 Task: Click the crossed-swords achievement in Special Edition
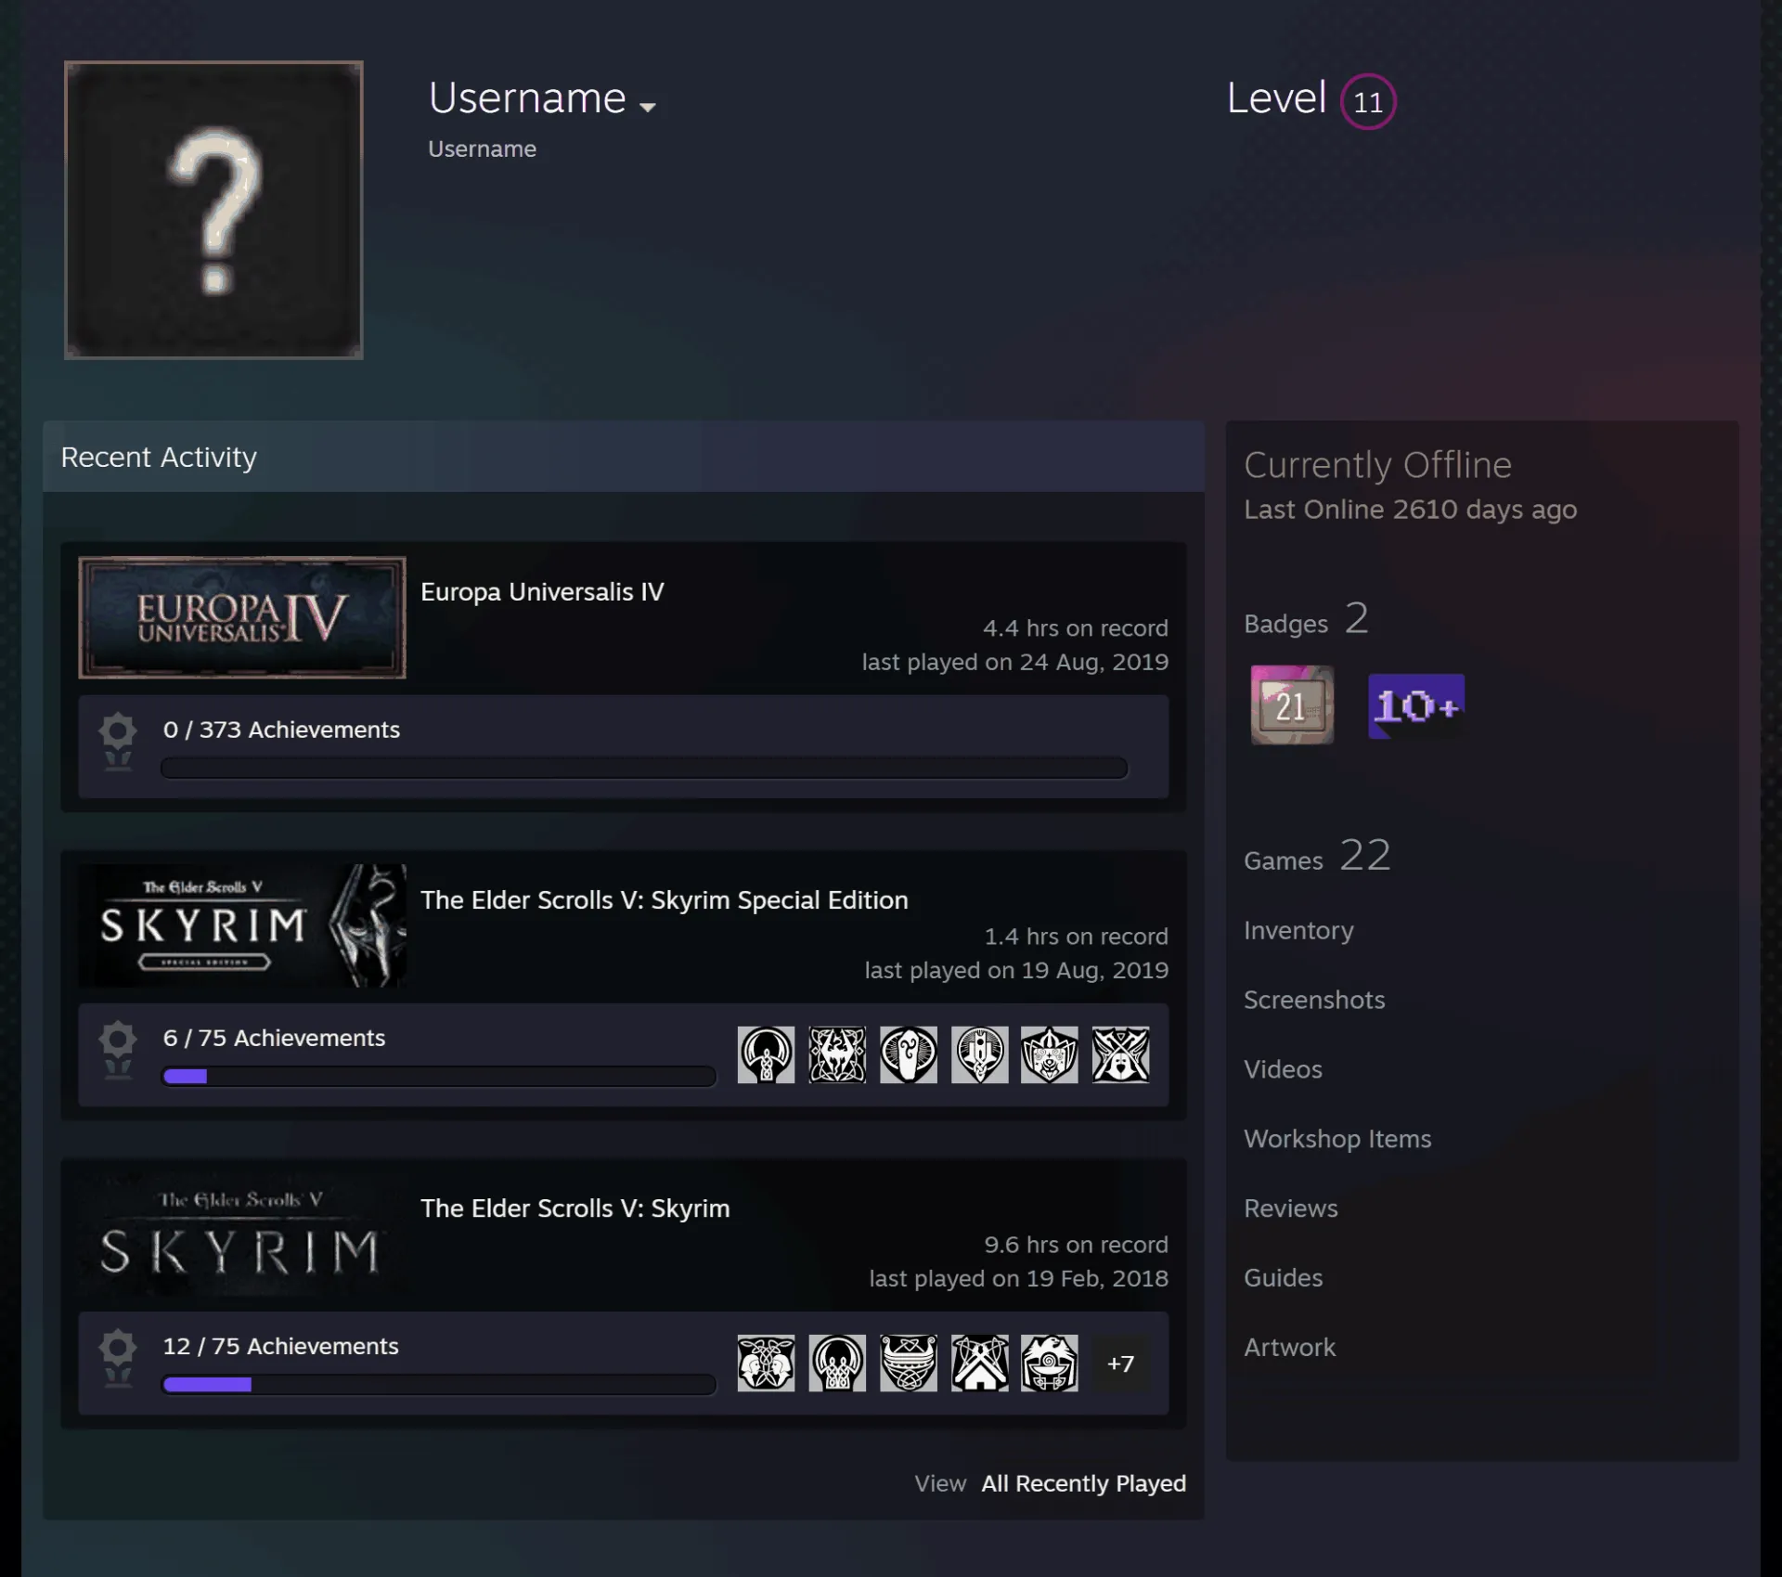[x=1121, y=1054]
